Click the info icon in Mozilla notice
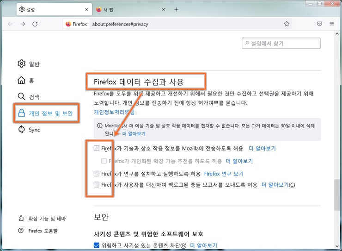The height and width of the screenshot is (251, 342). coord(100,125)
